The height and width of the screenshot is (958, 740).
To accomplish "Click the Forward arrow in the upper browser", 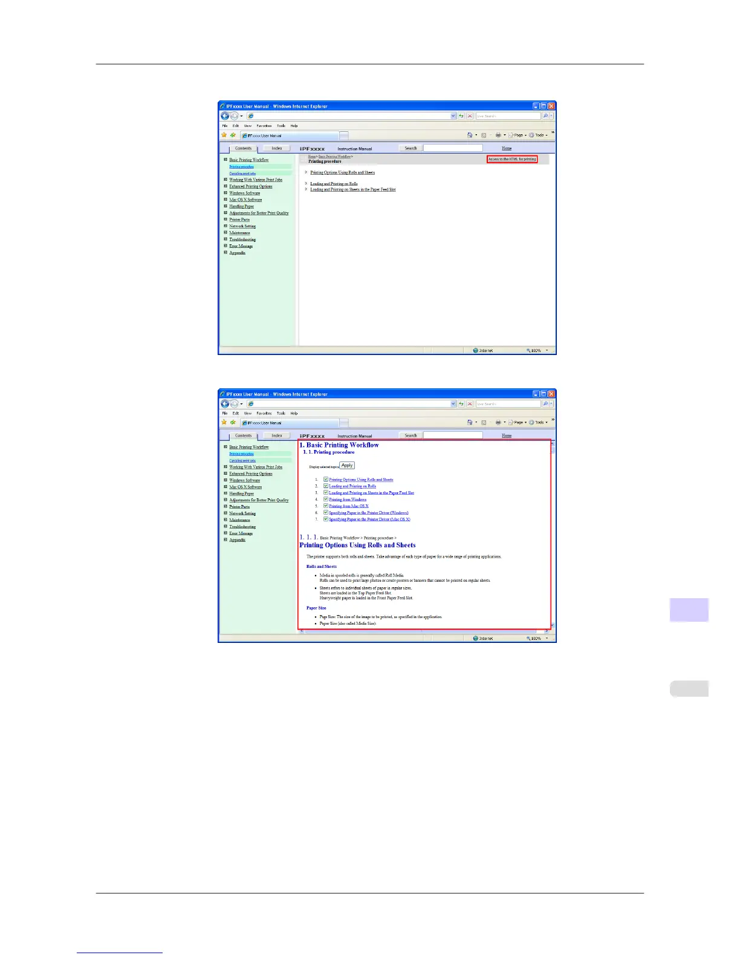I will [x=234, y=116].
